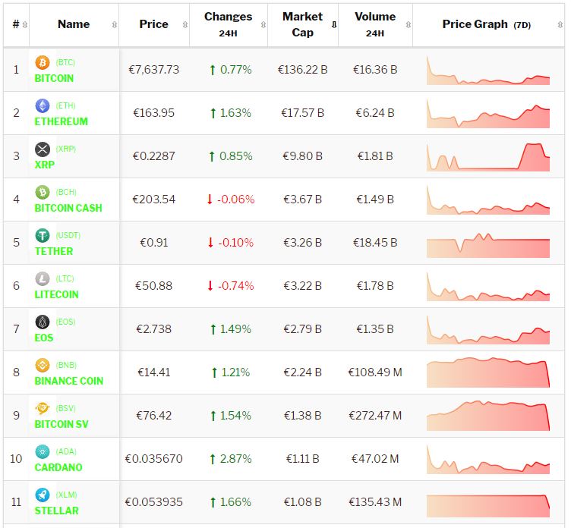Click the EOS coin icon
Viewport: 571px width, 528px height.
click(x=43, y=322)
